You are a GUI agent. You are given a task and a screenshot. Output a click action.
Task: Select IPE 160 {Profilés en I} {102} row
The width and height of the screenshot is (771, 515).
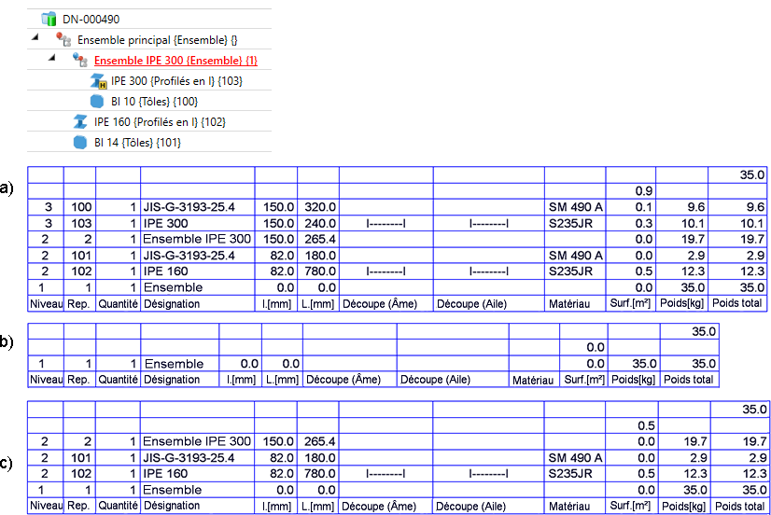pos(160,122)
